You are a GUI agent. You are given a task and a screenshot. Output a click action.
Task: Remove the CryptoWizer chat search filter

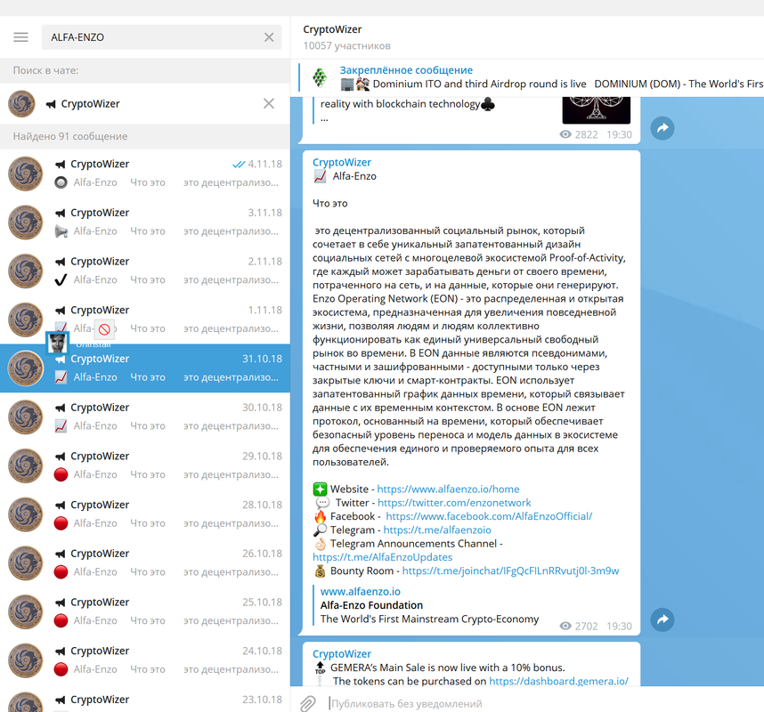[x=269, y=103]
